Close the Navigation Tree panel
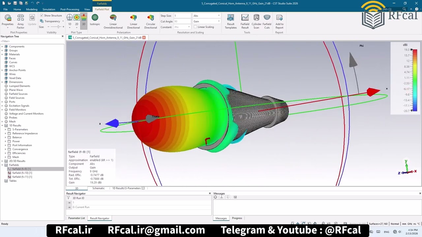This screenshot has width=422, height=237. coord(63,36)
